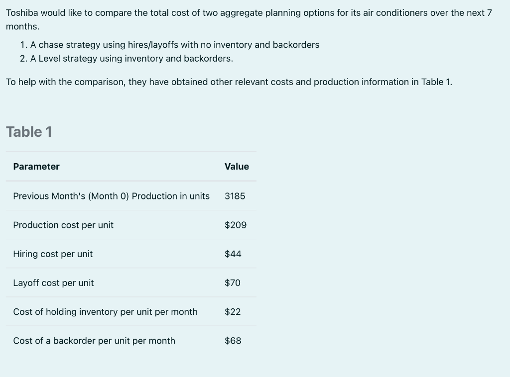The image size is (510, 377).
Task: Click the value 3185 in the table
Action: pos(235,196)
